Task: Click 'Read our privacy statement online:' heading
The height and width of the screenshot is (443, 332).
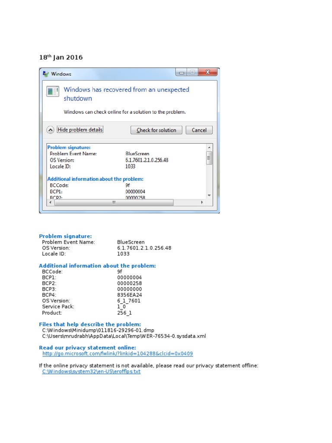Action: 87,347
